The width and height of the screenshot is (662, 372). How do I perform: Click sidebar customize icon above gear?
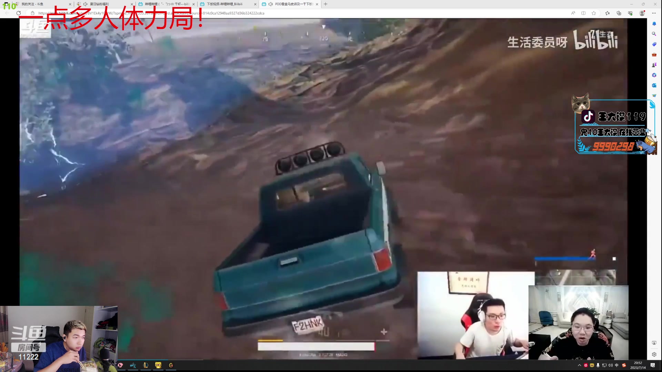point(654,343)
